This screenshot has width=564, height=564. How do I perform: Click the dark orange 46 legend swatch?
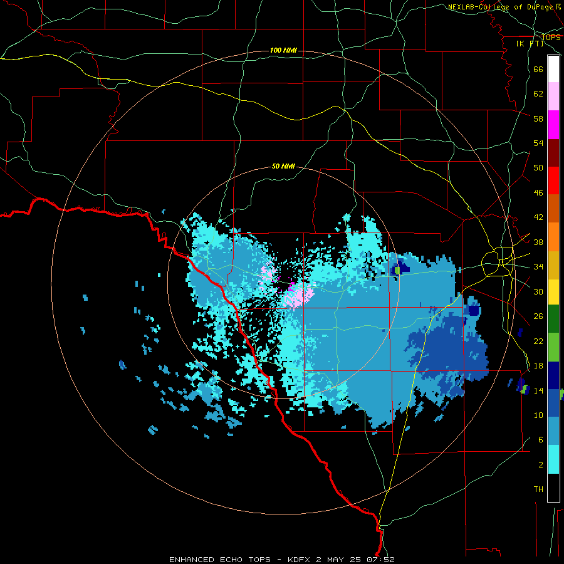tap(553, 209)
